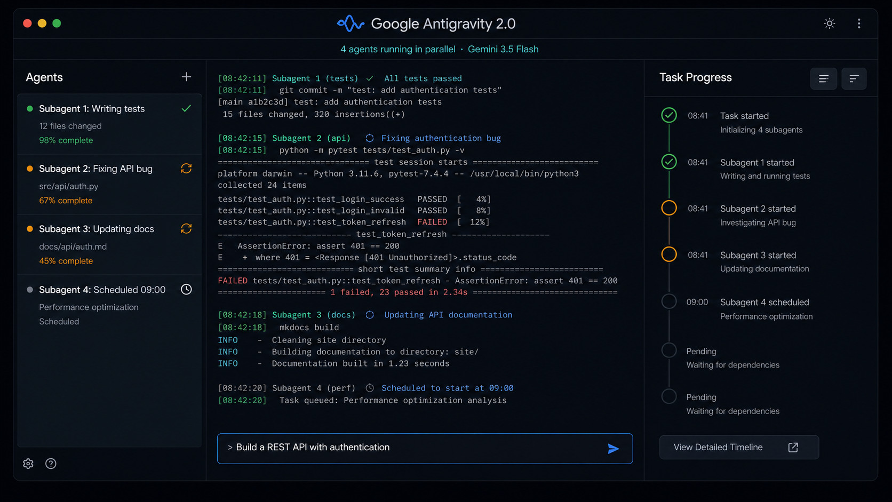The image size is (892, 502).
Task: Open help question mark icon
Action: tap(51, 464)
